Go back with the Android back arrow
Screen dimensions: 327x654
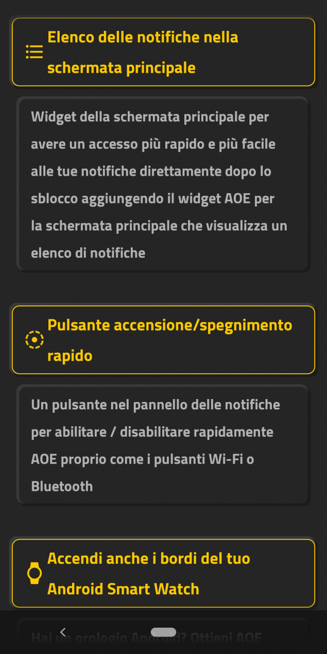click(63, 632)
